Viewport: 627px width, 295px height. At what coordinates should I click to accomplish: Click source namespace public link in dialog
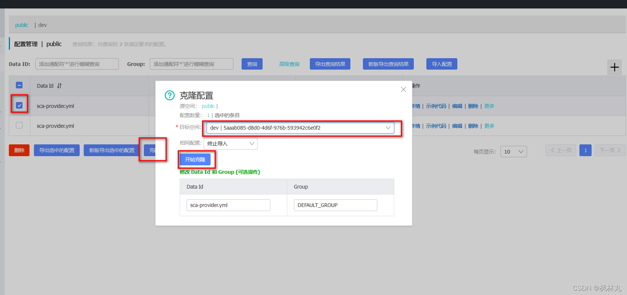[x=208, y=106]
